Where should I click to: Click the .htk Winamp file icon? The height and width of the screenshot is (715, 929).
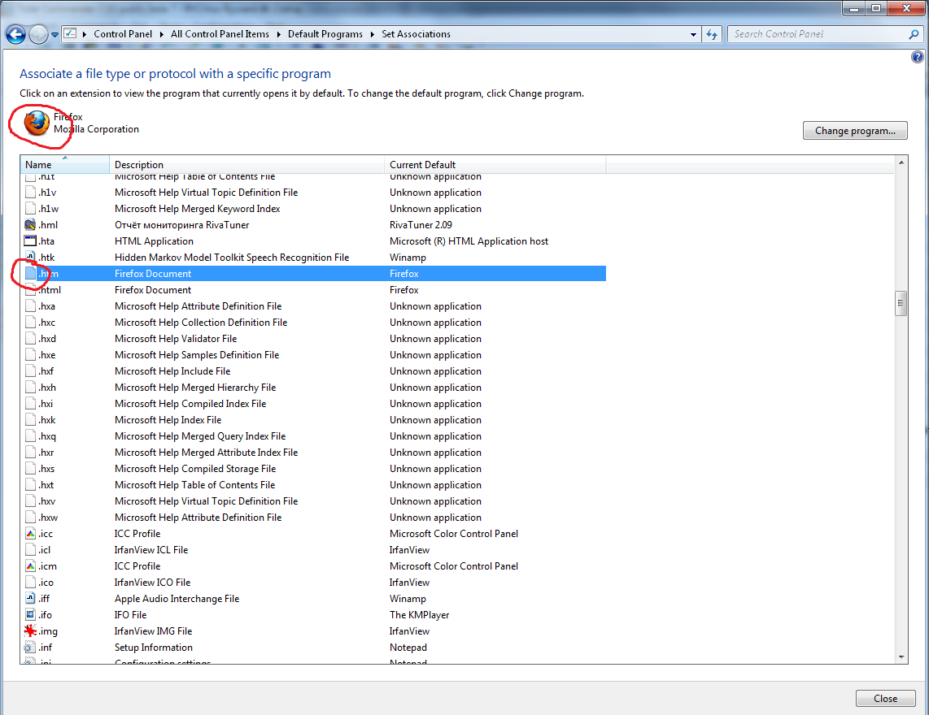(x=30, y=258)
